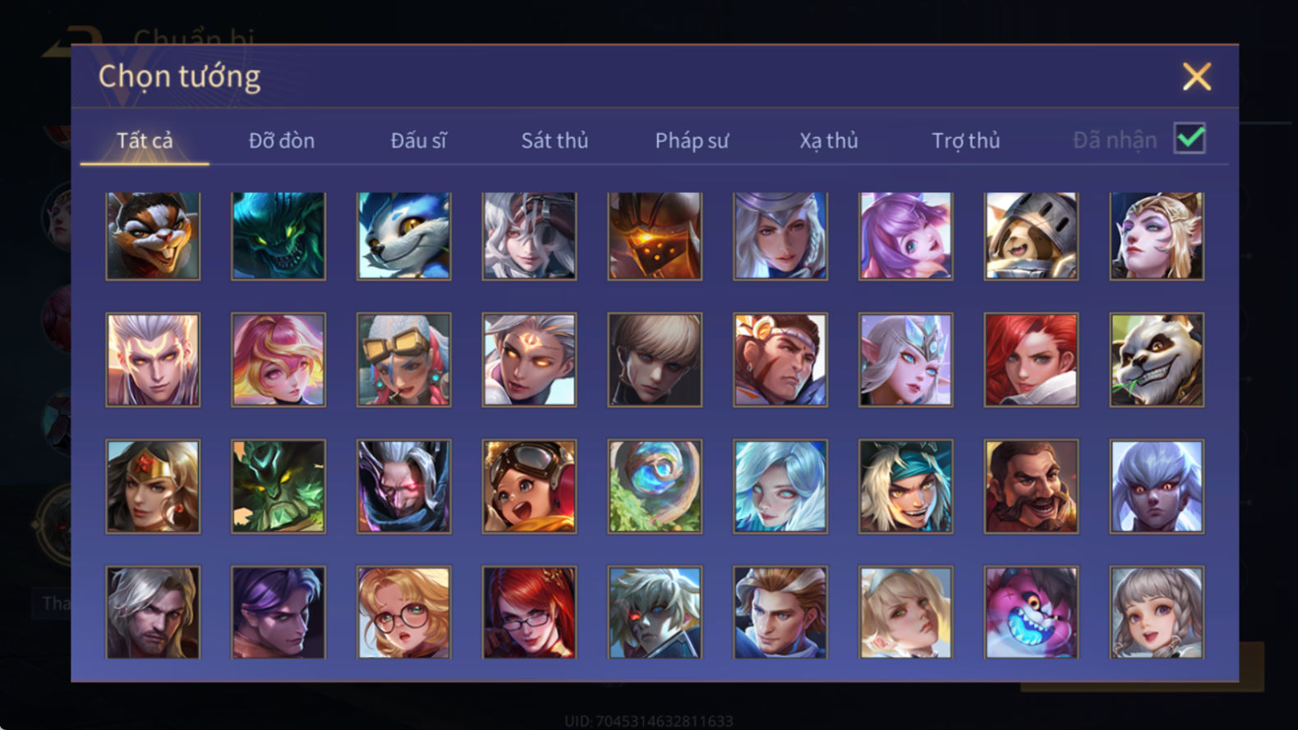Choose the panda hero chewing bamboo

pos(1157,360)
